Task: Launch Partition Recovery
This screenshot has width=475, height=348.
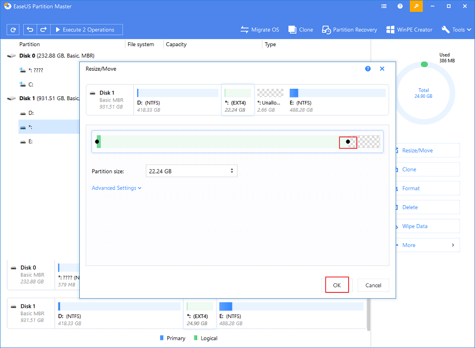Action: pos(350,29)
